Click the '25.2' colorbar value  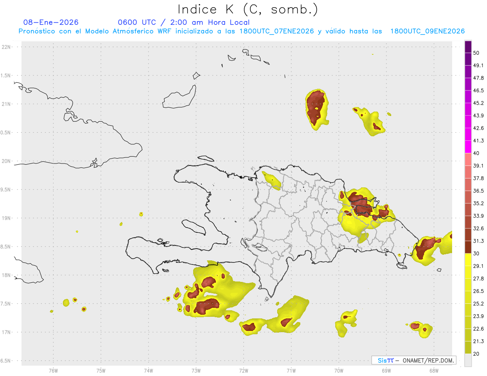(478, 303)
